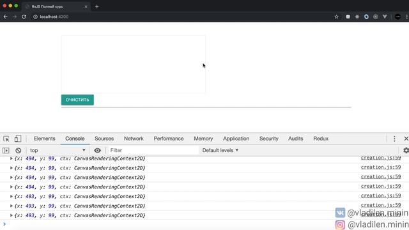Open the Elements tab
This screenshot has width=409, height=230.
pyautogui.click(x=44, y=139)
